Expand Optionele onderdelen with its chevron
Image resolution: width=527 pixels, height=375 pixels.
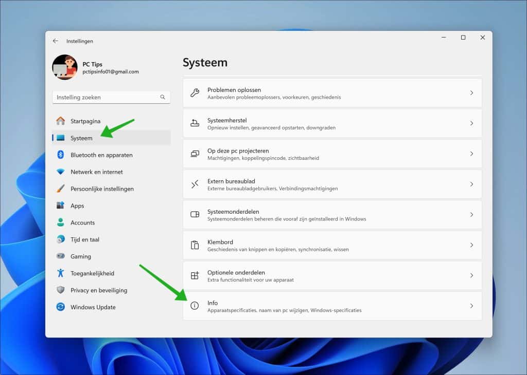(471, 275)
